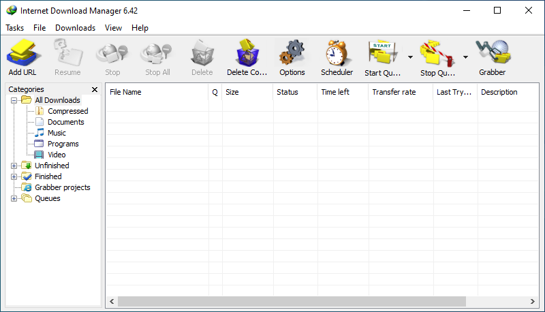Click the Start Queue toolbar icon
Image resolution: width=545 pixels, height=312 pixels.
click(383, 52)
